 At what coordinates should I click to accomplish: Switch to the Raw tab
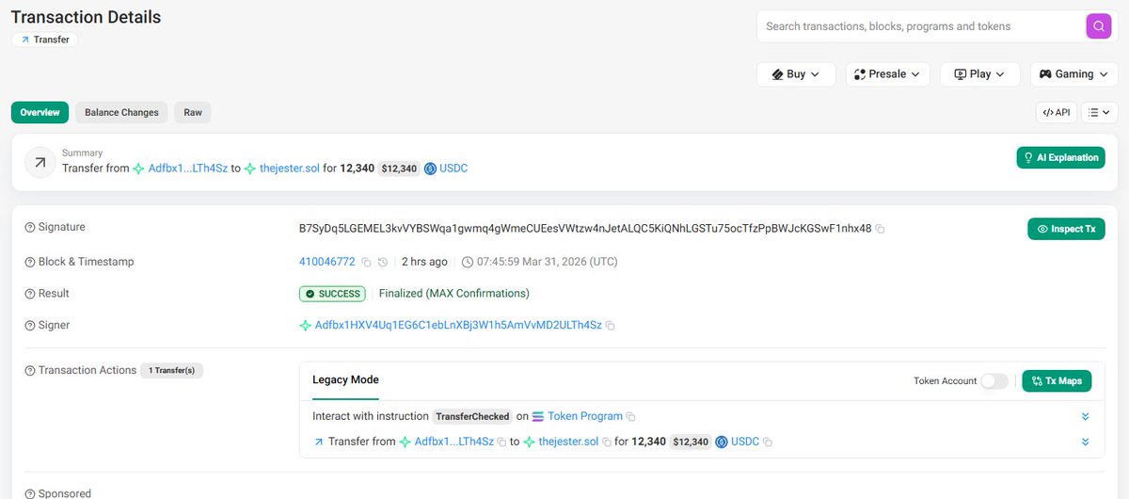(x=193, y=112)
